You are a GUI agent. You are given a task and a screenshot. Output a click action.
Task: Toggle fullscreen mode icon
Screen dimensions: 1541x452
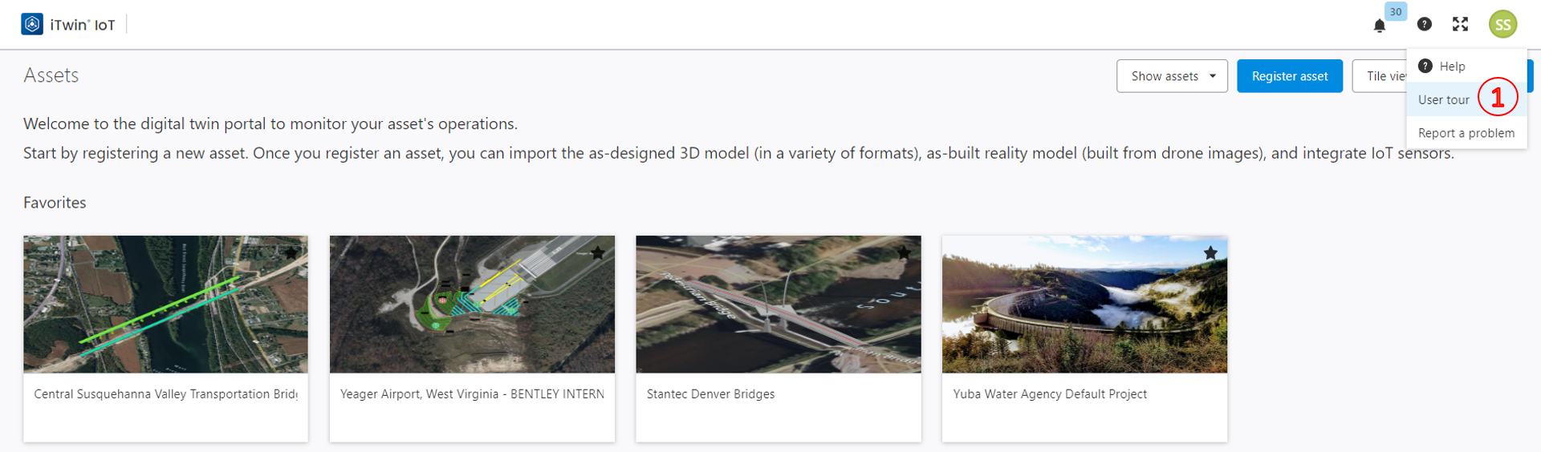[x=1460, y=24]
